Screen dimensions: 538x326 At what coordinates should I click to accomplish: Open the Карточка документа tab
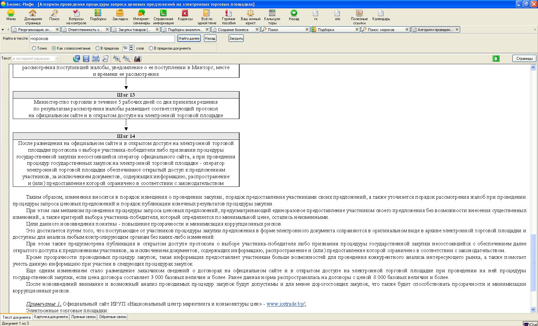coord(51,317)
